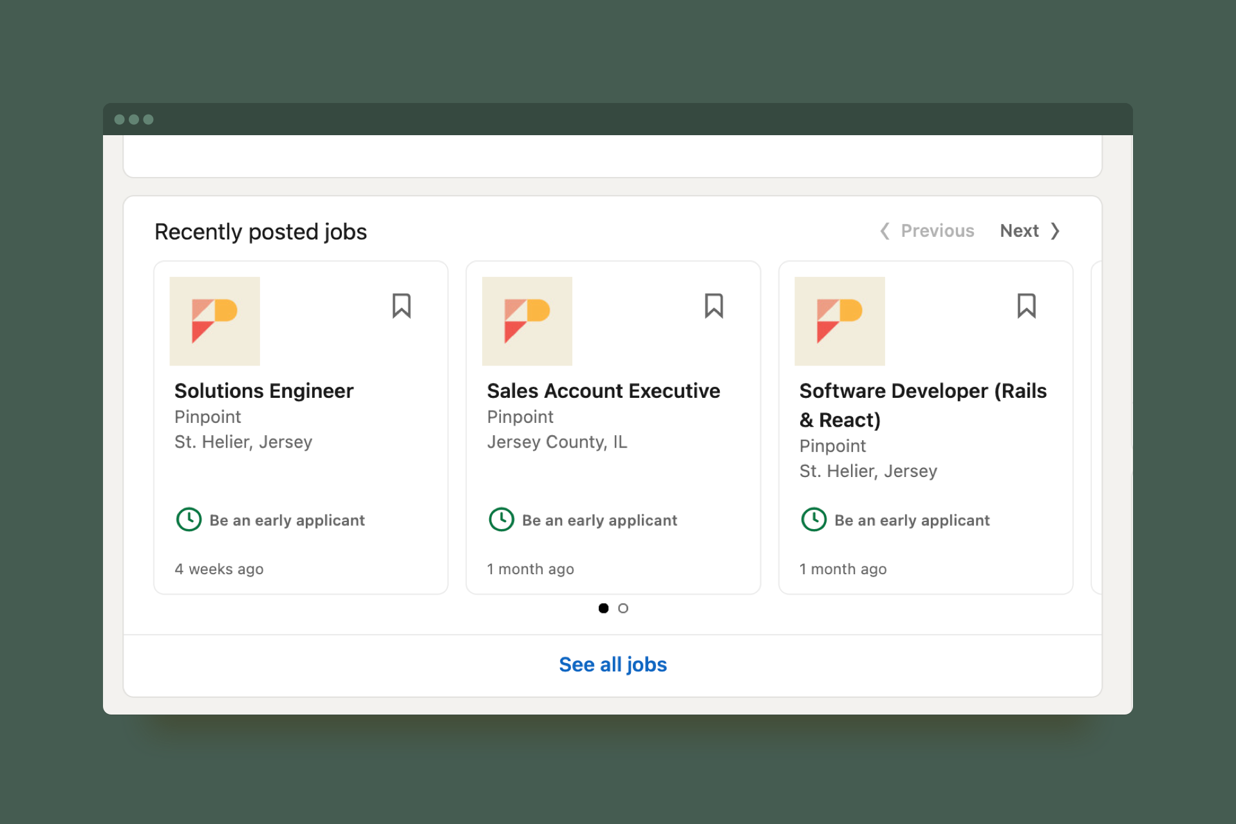Click partially visible fourth job card

point(1096,427)
